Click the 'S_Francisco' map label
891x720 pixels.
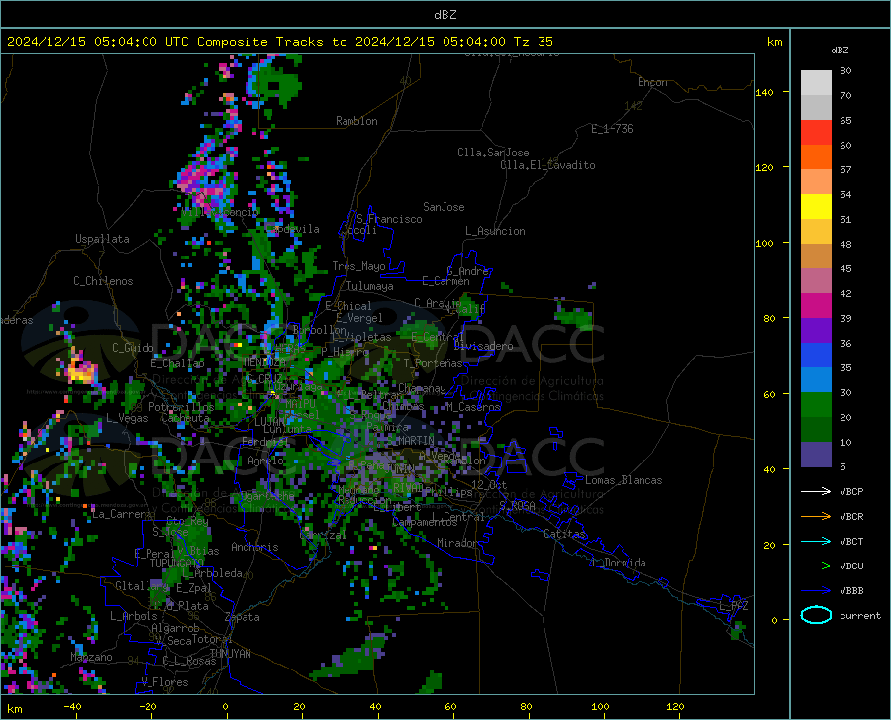point(389,219)
